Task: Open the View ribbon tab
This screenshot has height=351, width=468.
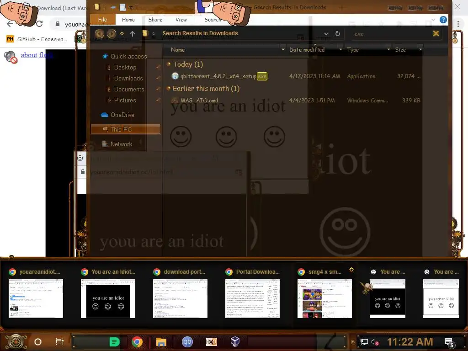Action: tap(181, 20)
